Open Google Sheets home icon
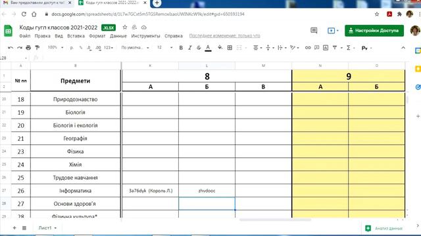421x236 pixels. (x=8, y=31)
